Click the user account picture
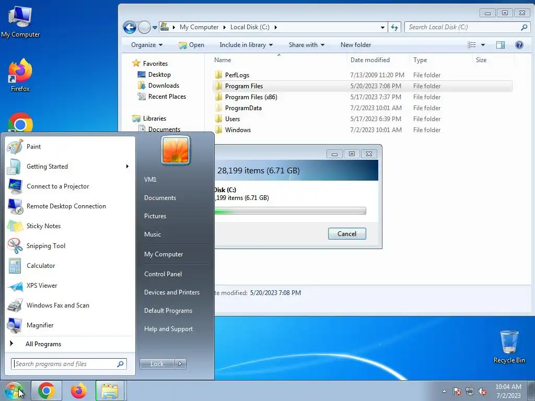The image size is (535, 401). pyautogui.click(x=176, y=150)
